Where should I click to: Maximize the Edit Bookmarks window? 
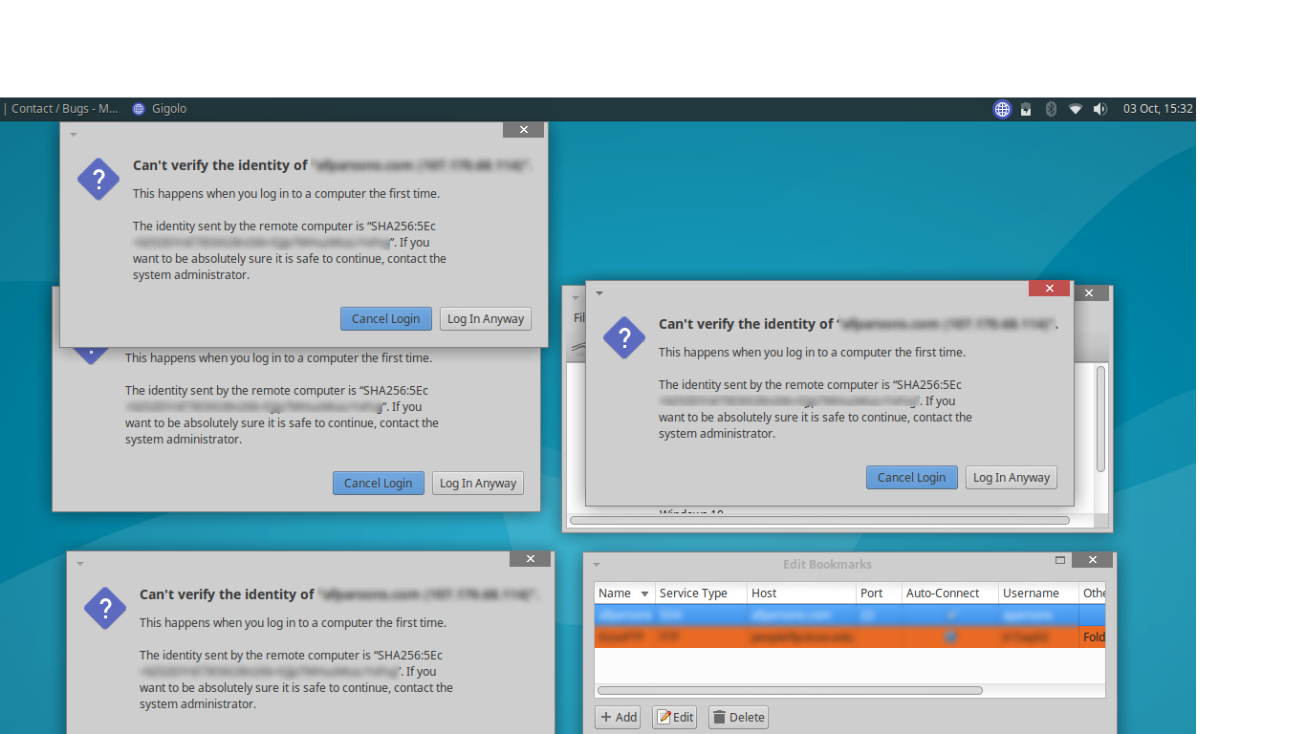pos(1059,560)
